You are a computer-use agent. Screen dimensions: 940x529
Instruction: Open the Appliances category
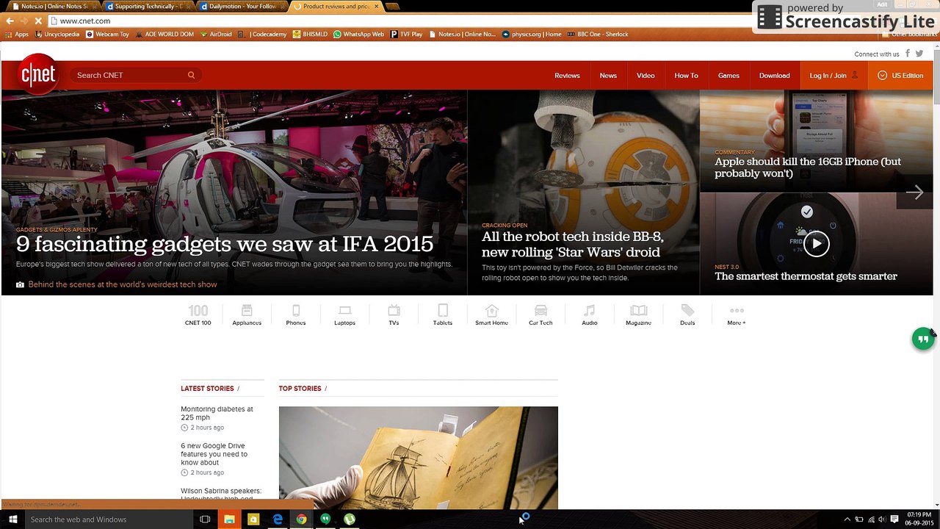click(247, 315)
